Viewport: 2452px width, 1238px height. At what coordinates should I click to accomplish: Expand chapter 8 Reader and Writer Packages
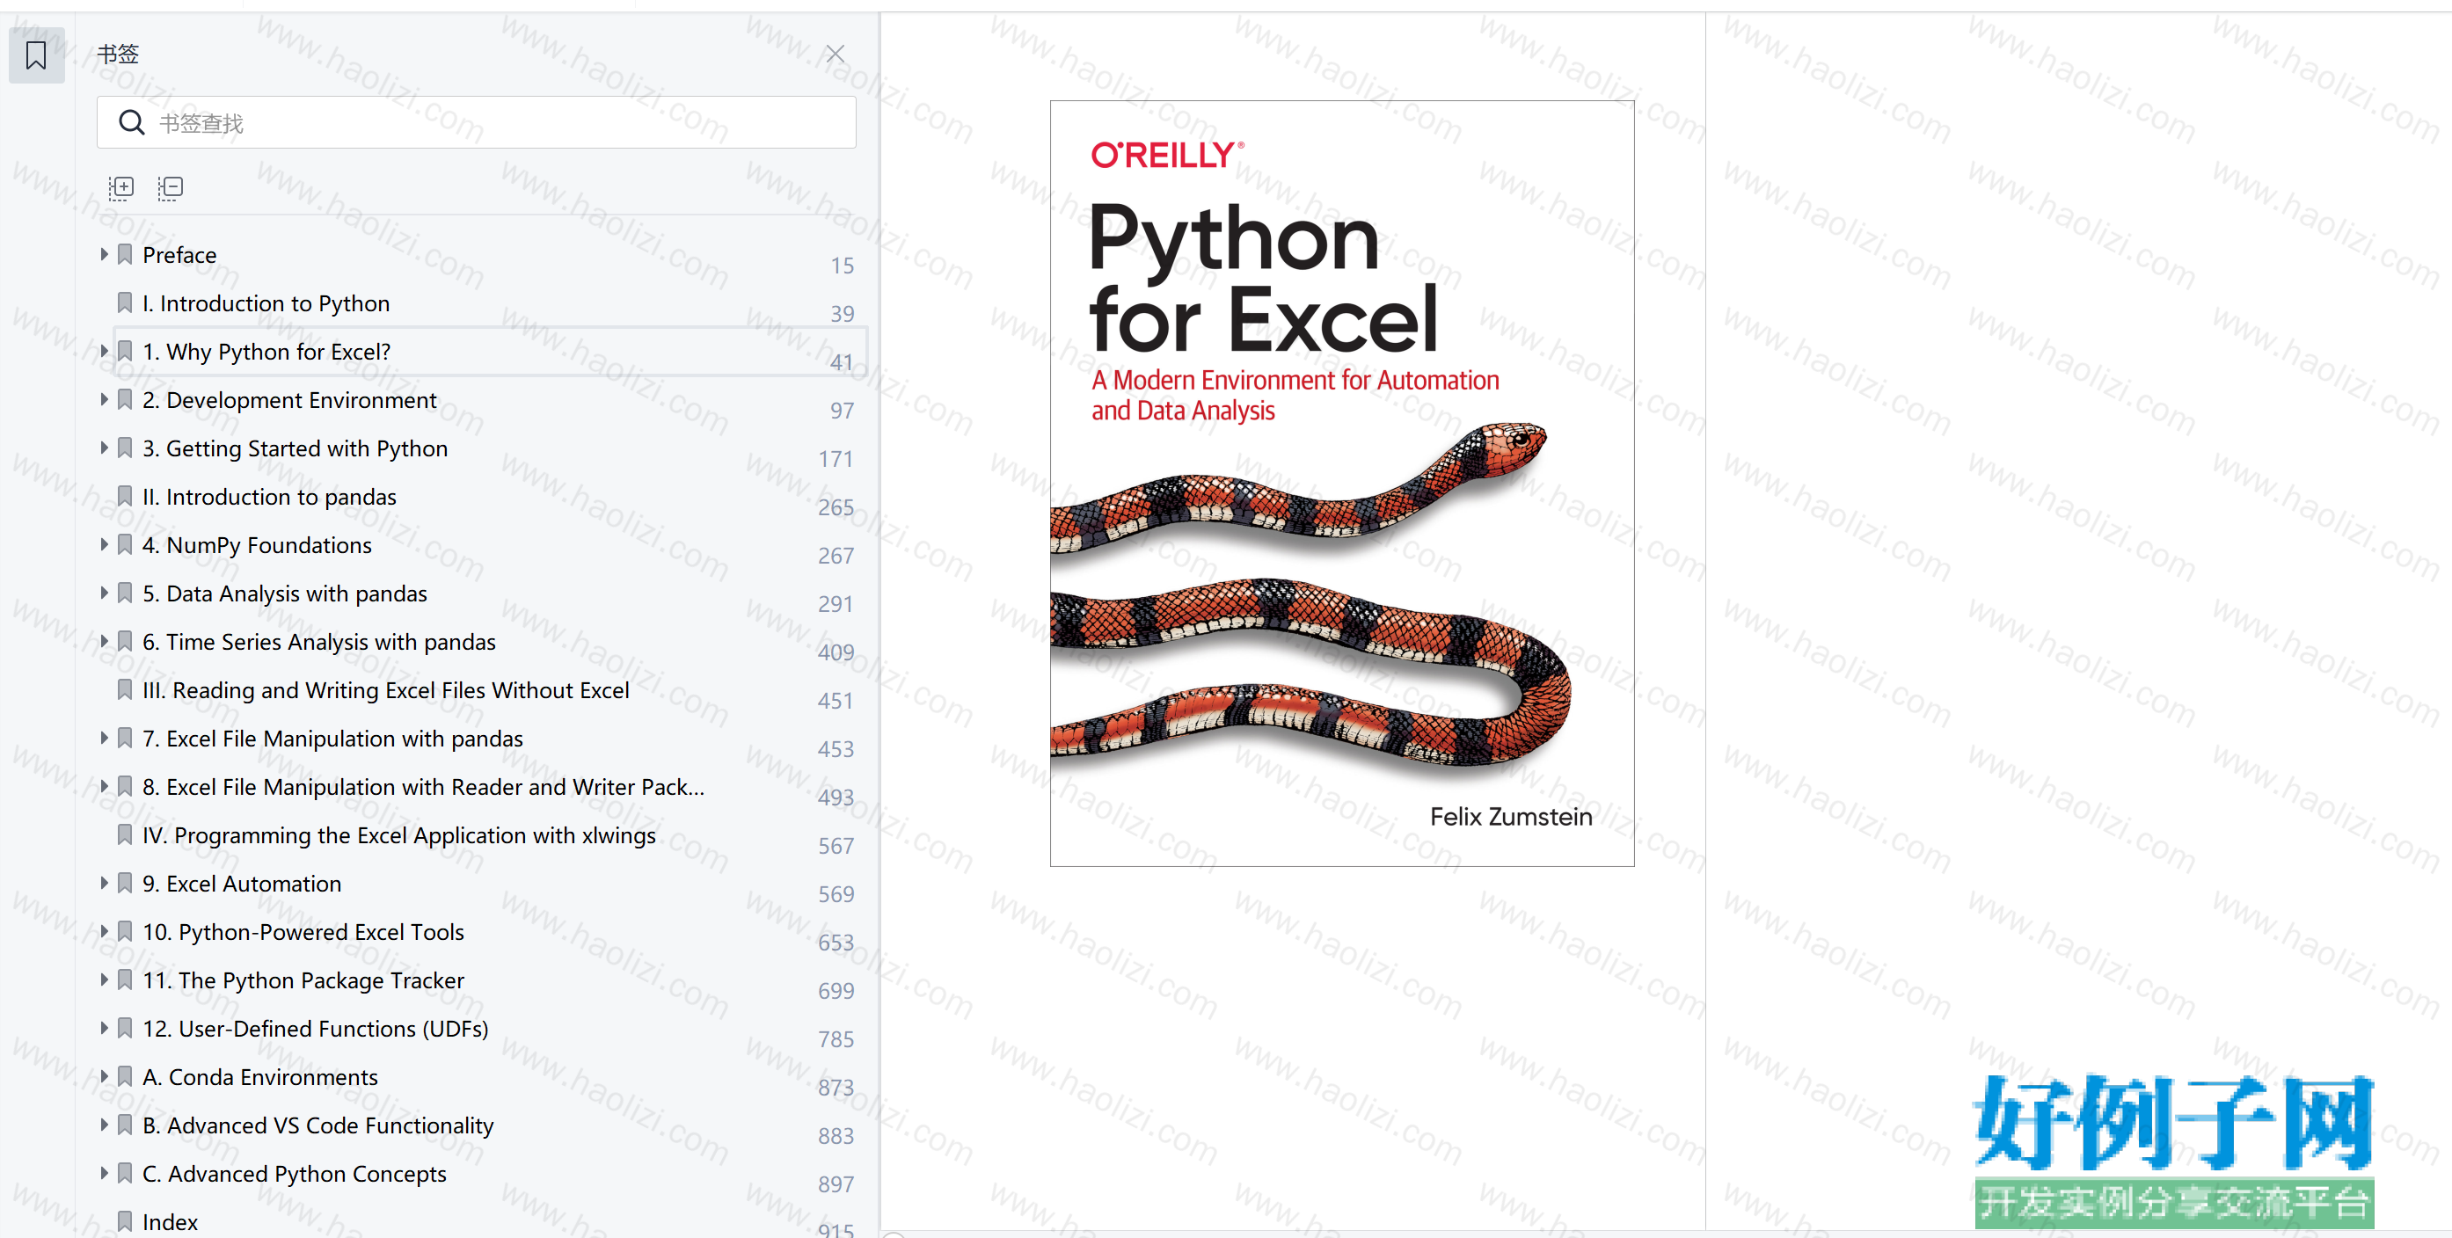click(104, 787)
